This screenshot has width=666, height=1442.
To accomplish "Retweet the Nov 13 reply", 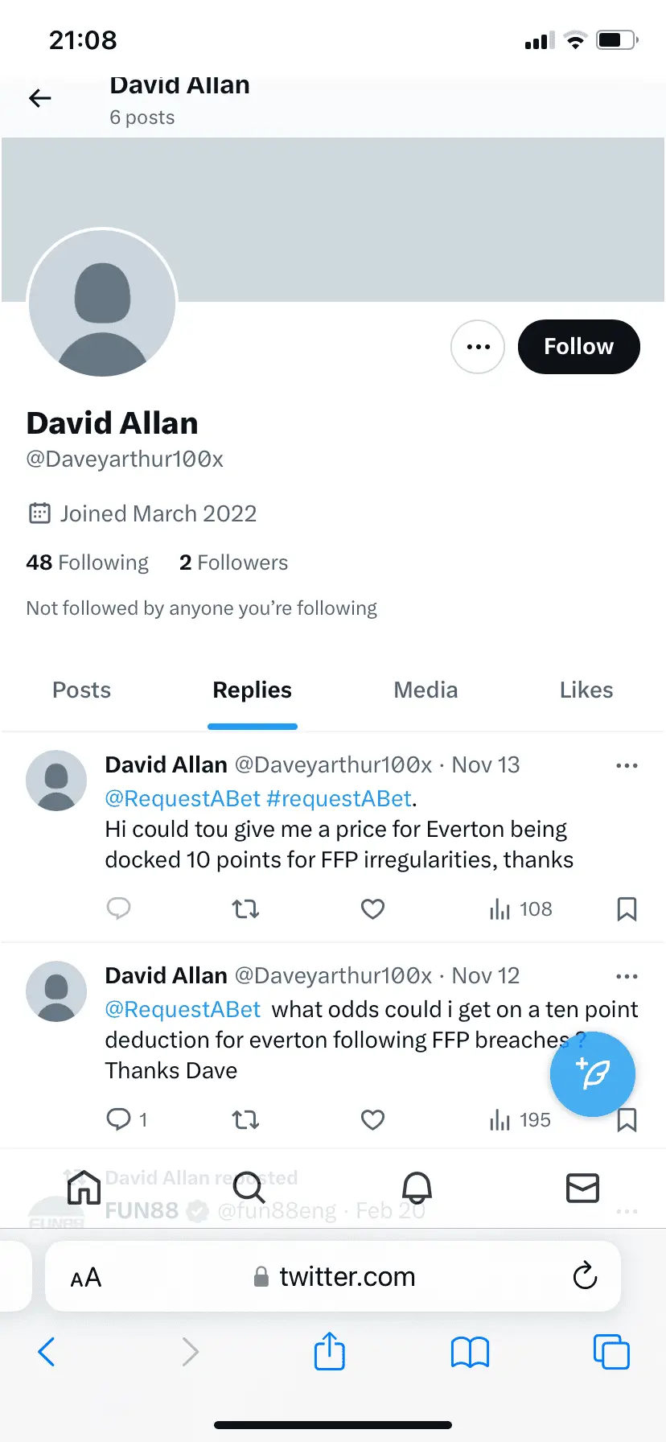I will click(245, 909).
